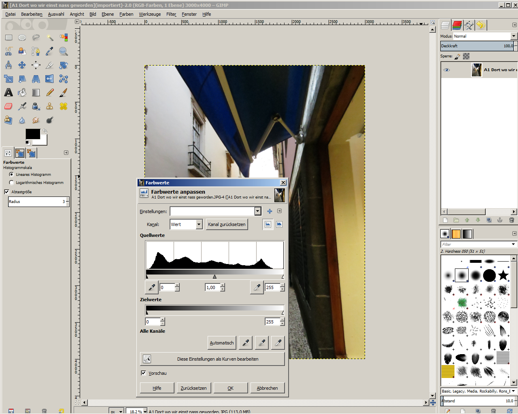Select the Blend gradient tool
Image resolution: width=518 pixels, height=414 pixels.
pyautogui.click(x=36, y=93)
